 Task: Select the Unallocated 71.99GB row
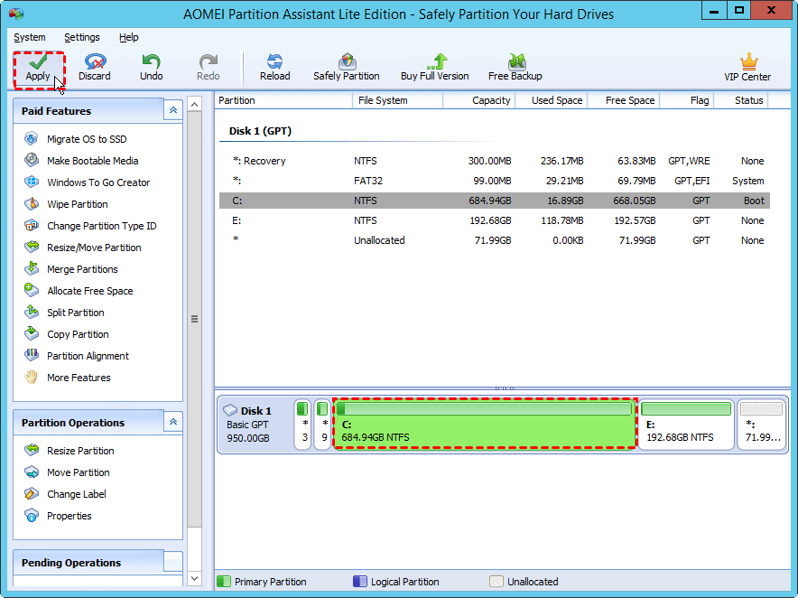495,240
